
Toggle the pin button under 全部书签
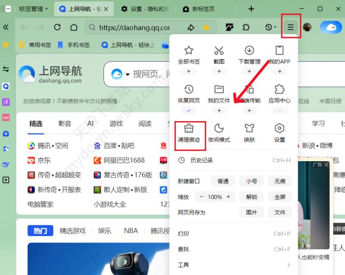[189, 71]
